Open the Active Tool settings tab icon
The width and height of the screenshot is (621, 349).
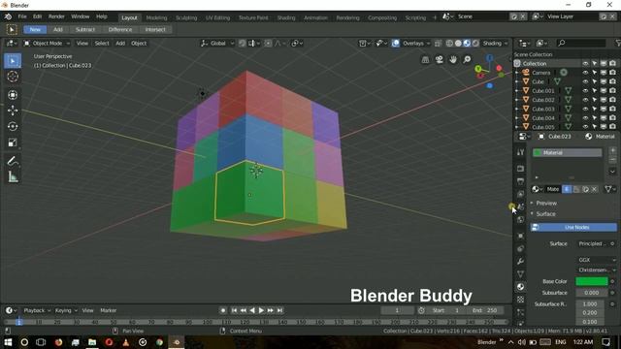pos(521,152)
